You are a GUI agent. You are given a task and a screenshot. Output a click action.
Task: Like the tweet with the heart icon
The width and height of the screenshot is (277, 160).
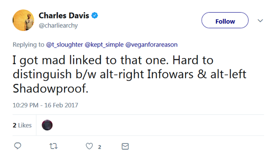[89, 146]
